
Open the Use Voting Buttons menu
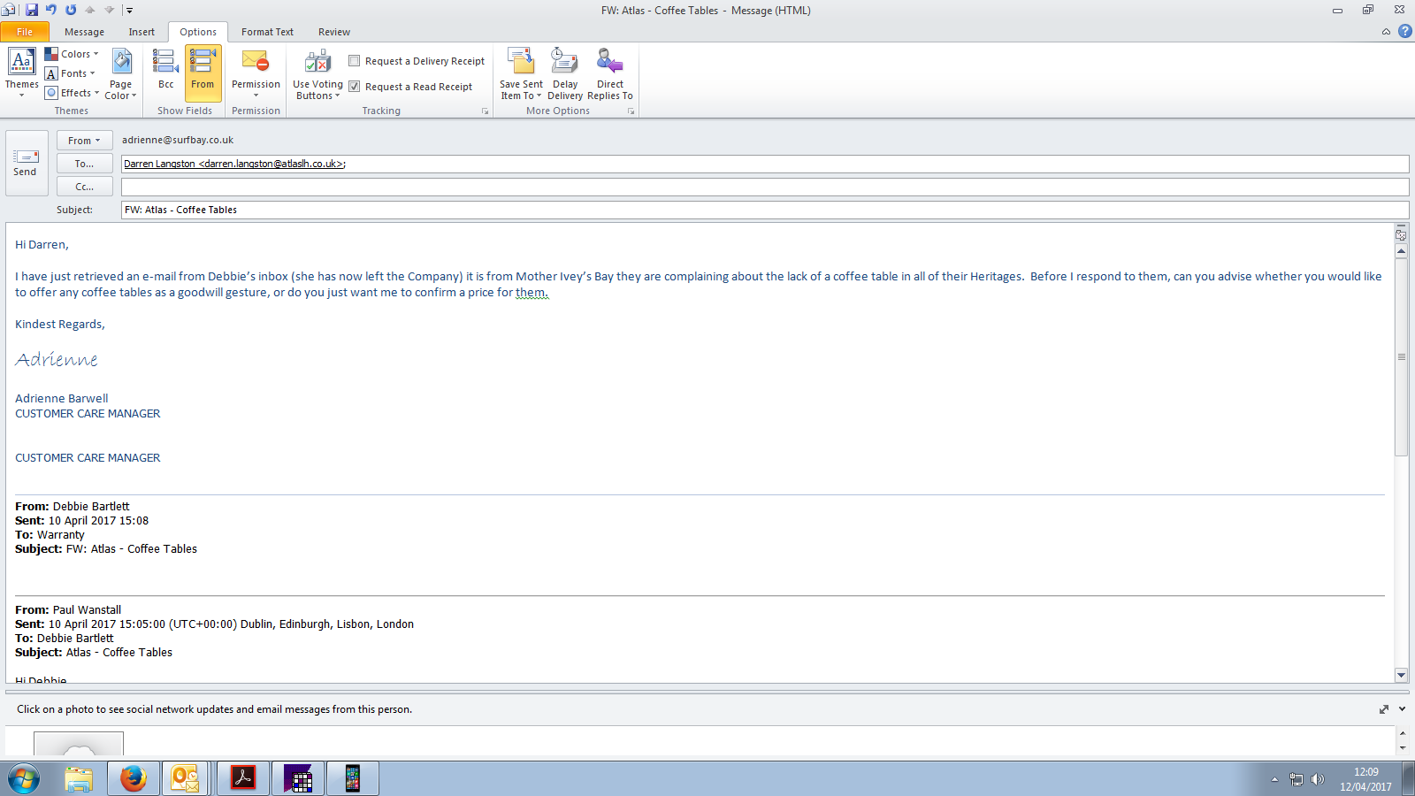[317, 74]
